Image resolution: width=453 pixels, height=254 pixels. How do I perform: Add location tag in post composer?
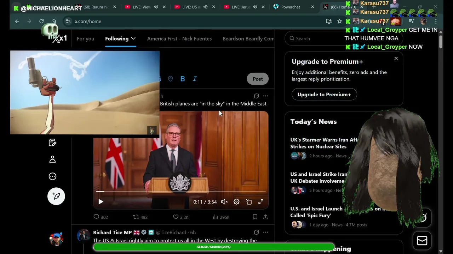point(170,79)
